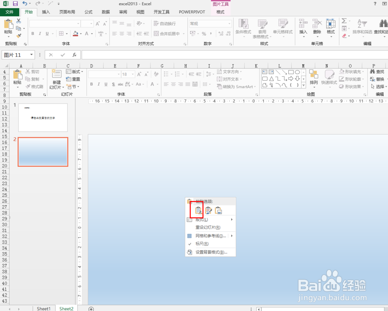Switch to the 插入 ribbon tab
Screen dimensions: 388x311
(x=46, y=12)
